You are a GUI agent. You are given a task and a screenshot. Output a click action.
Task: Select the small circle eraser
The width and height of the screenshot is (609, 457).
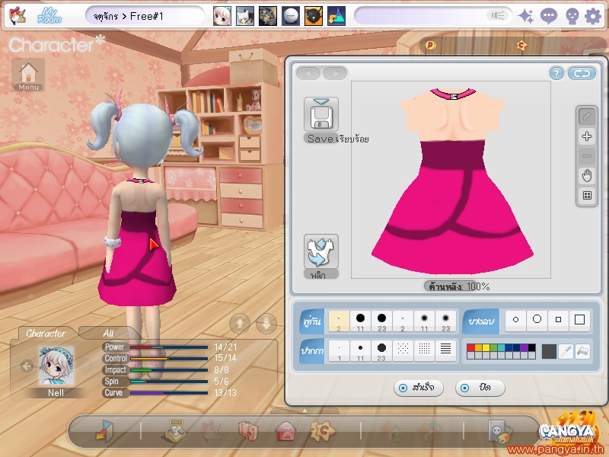click(x=516, y=320)
